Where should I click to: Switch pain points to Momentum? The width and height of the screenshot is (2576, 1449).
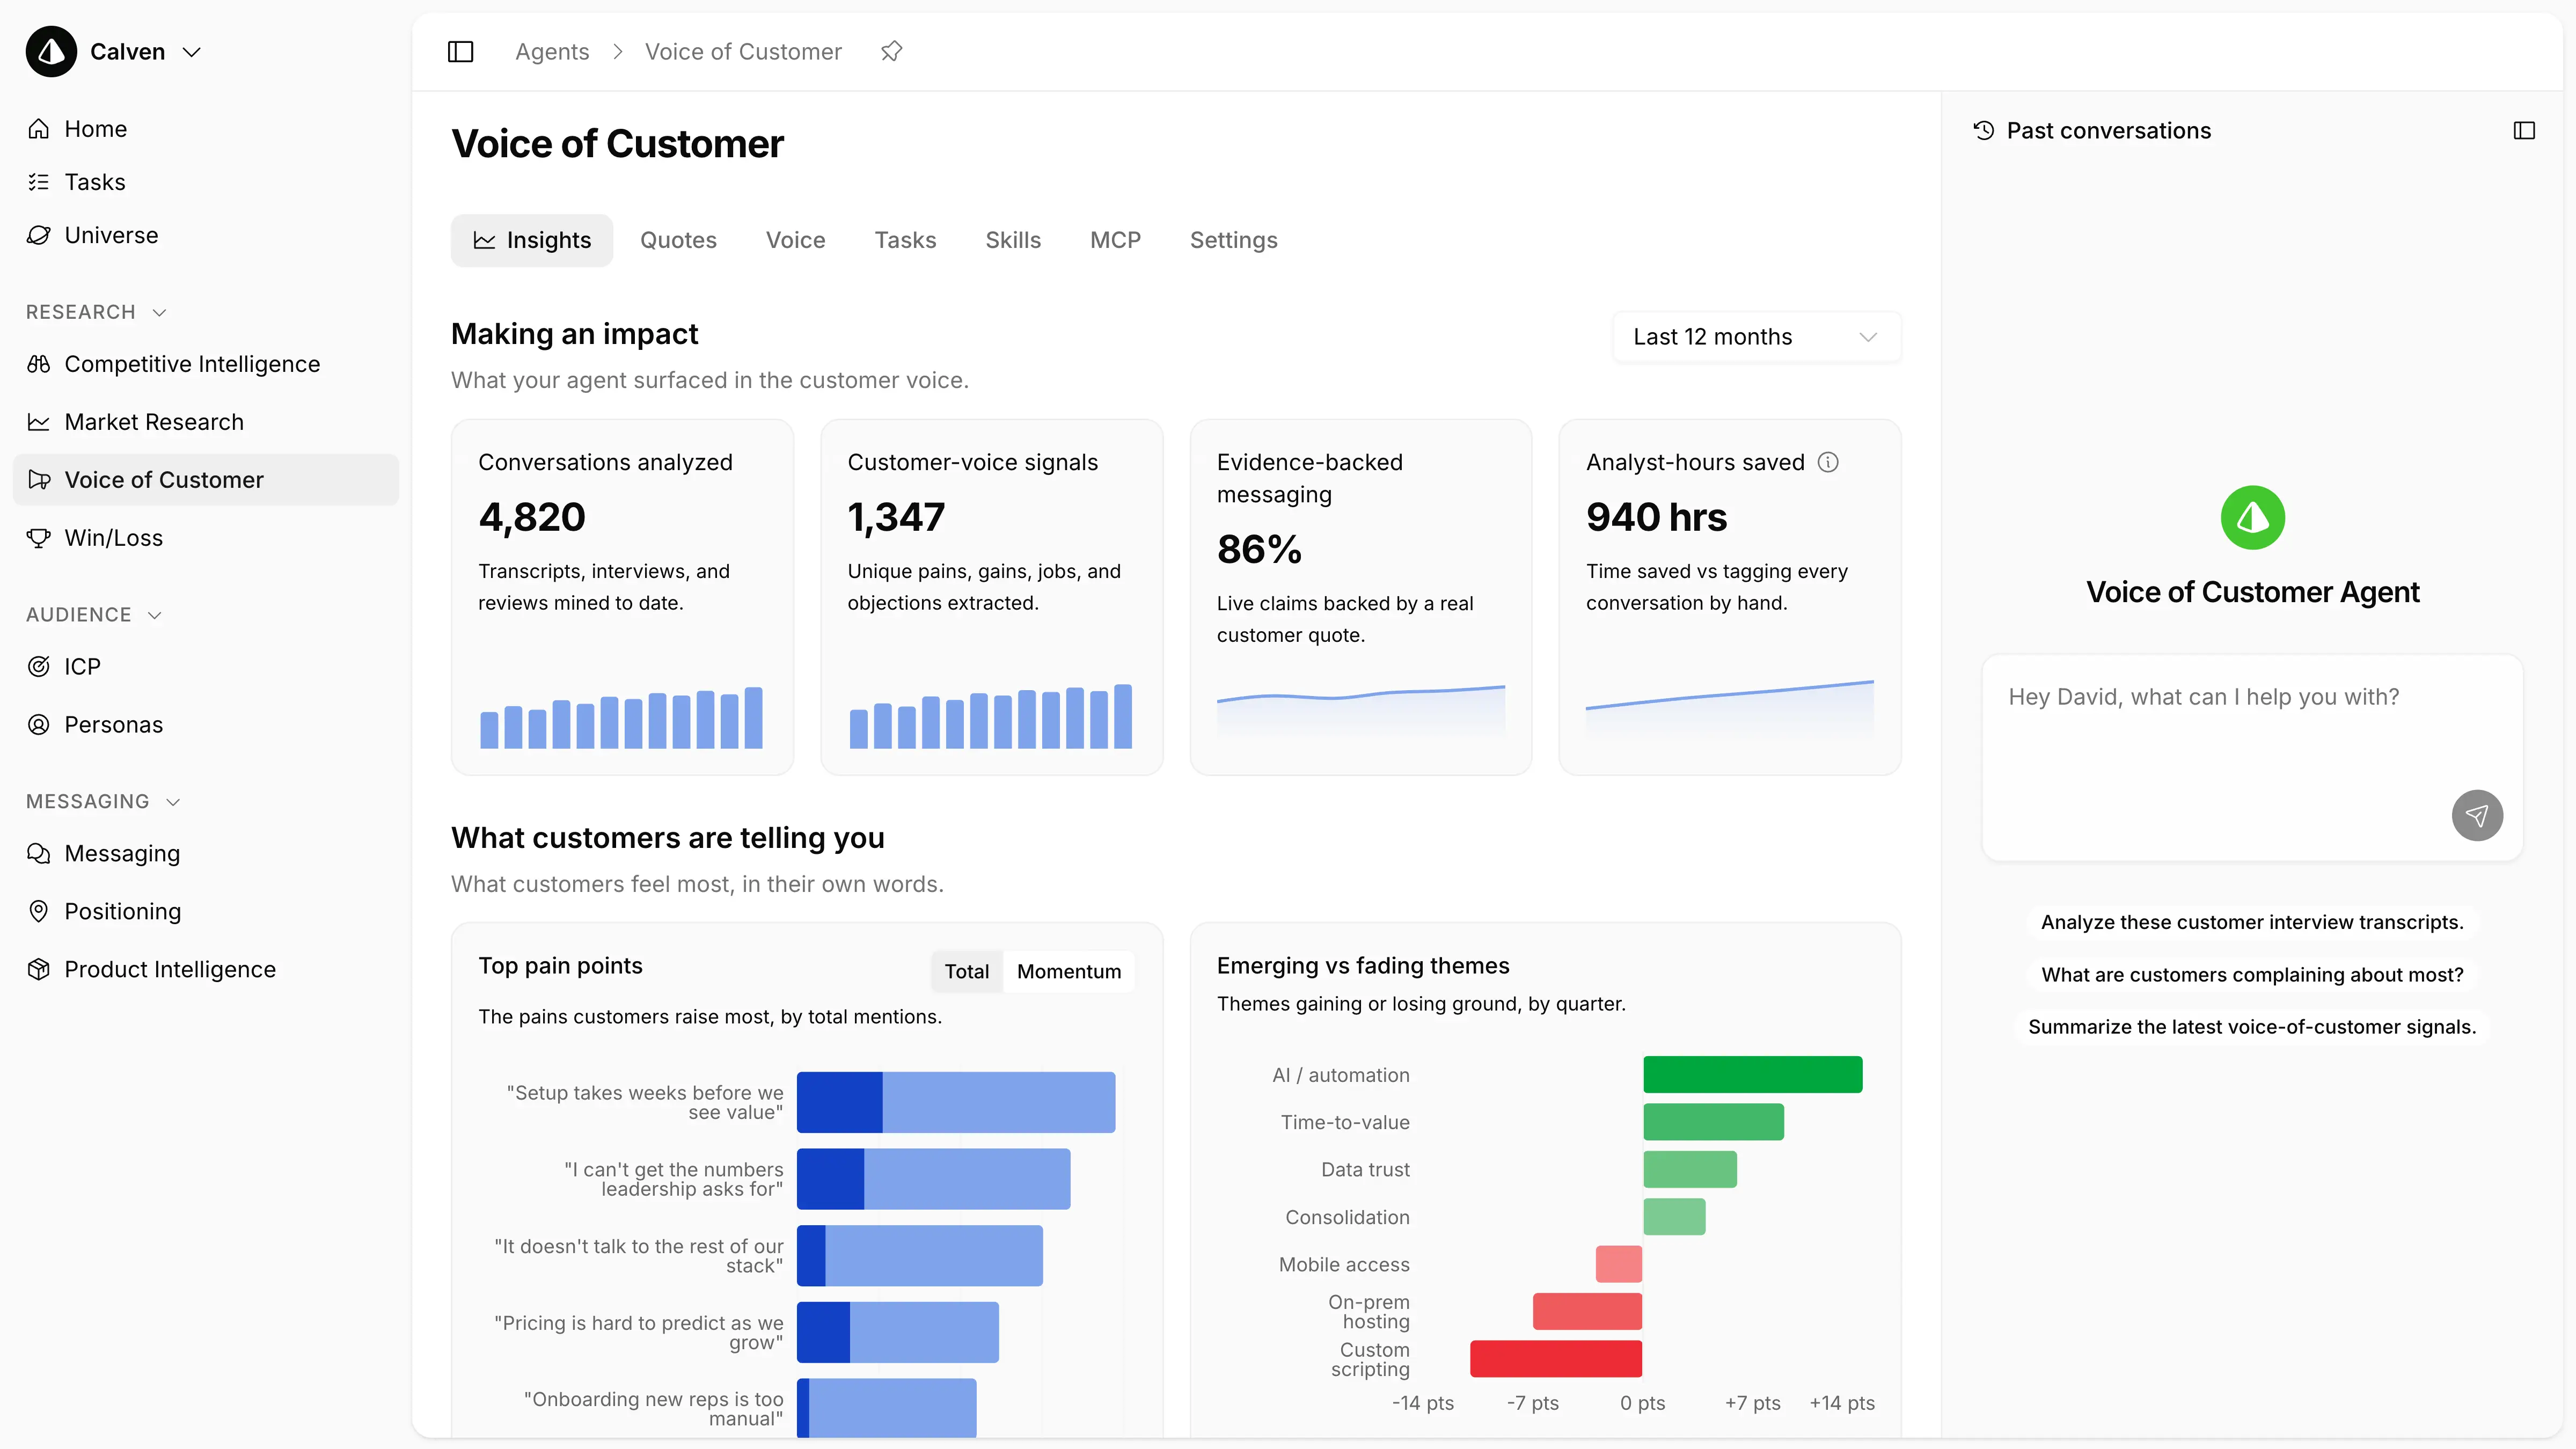[x=1068, y=971]
